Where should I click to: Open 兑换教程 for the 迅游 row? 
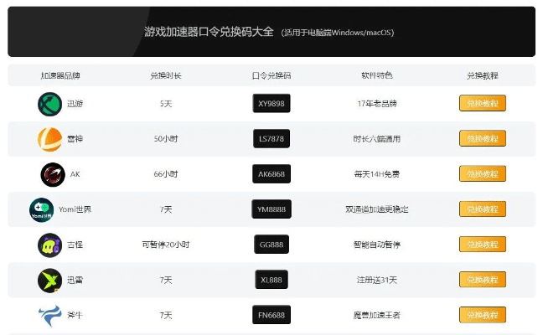pyautogui.click(x=483, y=103)
